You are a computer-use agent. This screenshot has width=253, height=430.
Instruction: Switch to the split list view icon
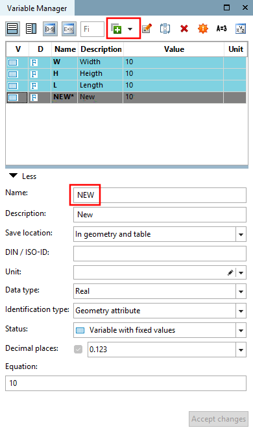pos(31,29)
